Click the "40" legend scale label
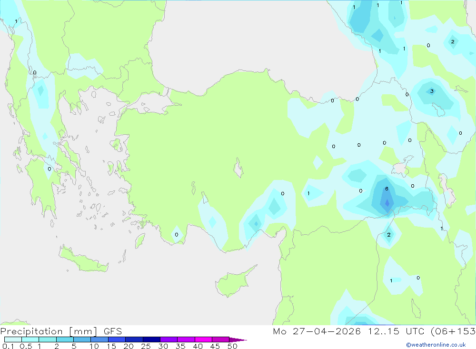Image resolution: width=476 pixels, height=349 pixels. pos(198,346)
